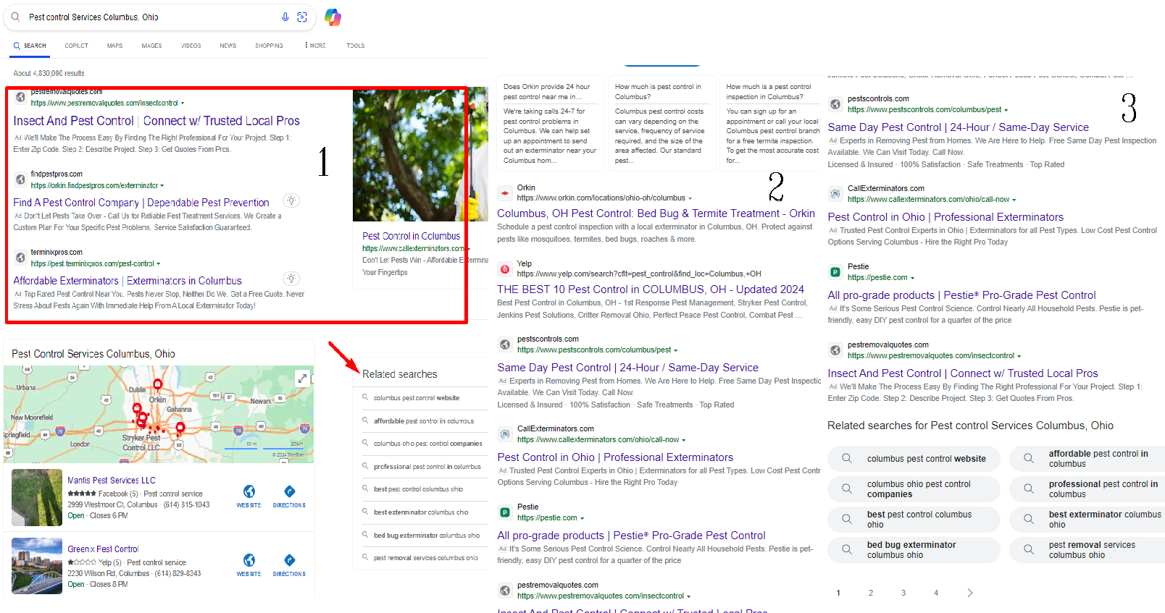Click the Orkin site favicon
The image size is (1165, 613).
tap(505, 193)
